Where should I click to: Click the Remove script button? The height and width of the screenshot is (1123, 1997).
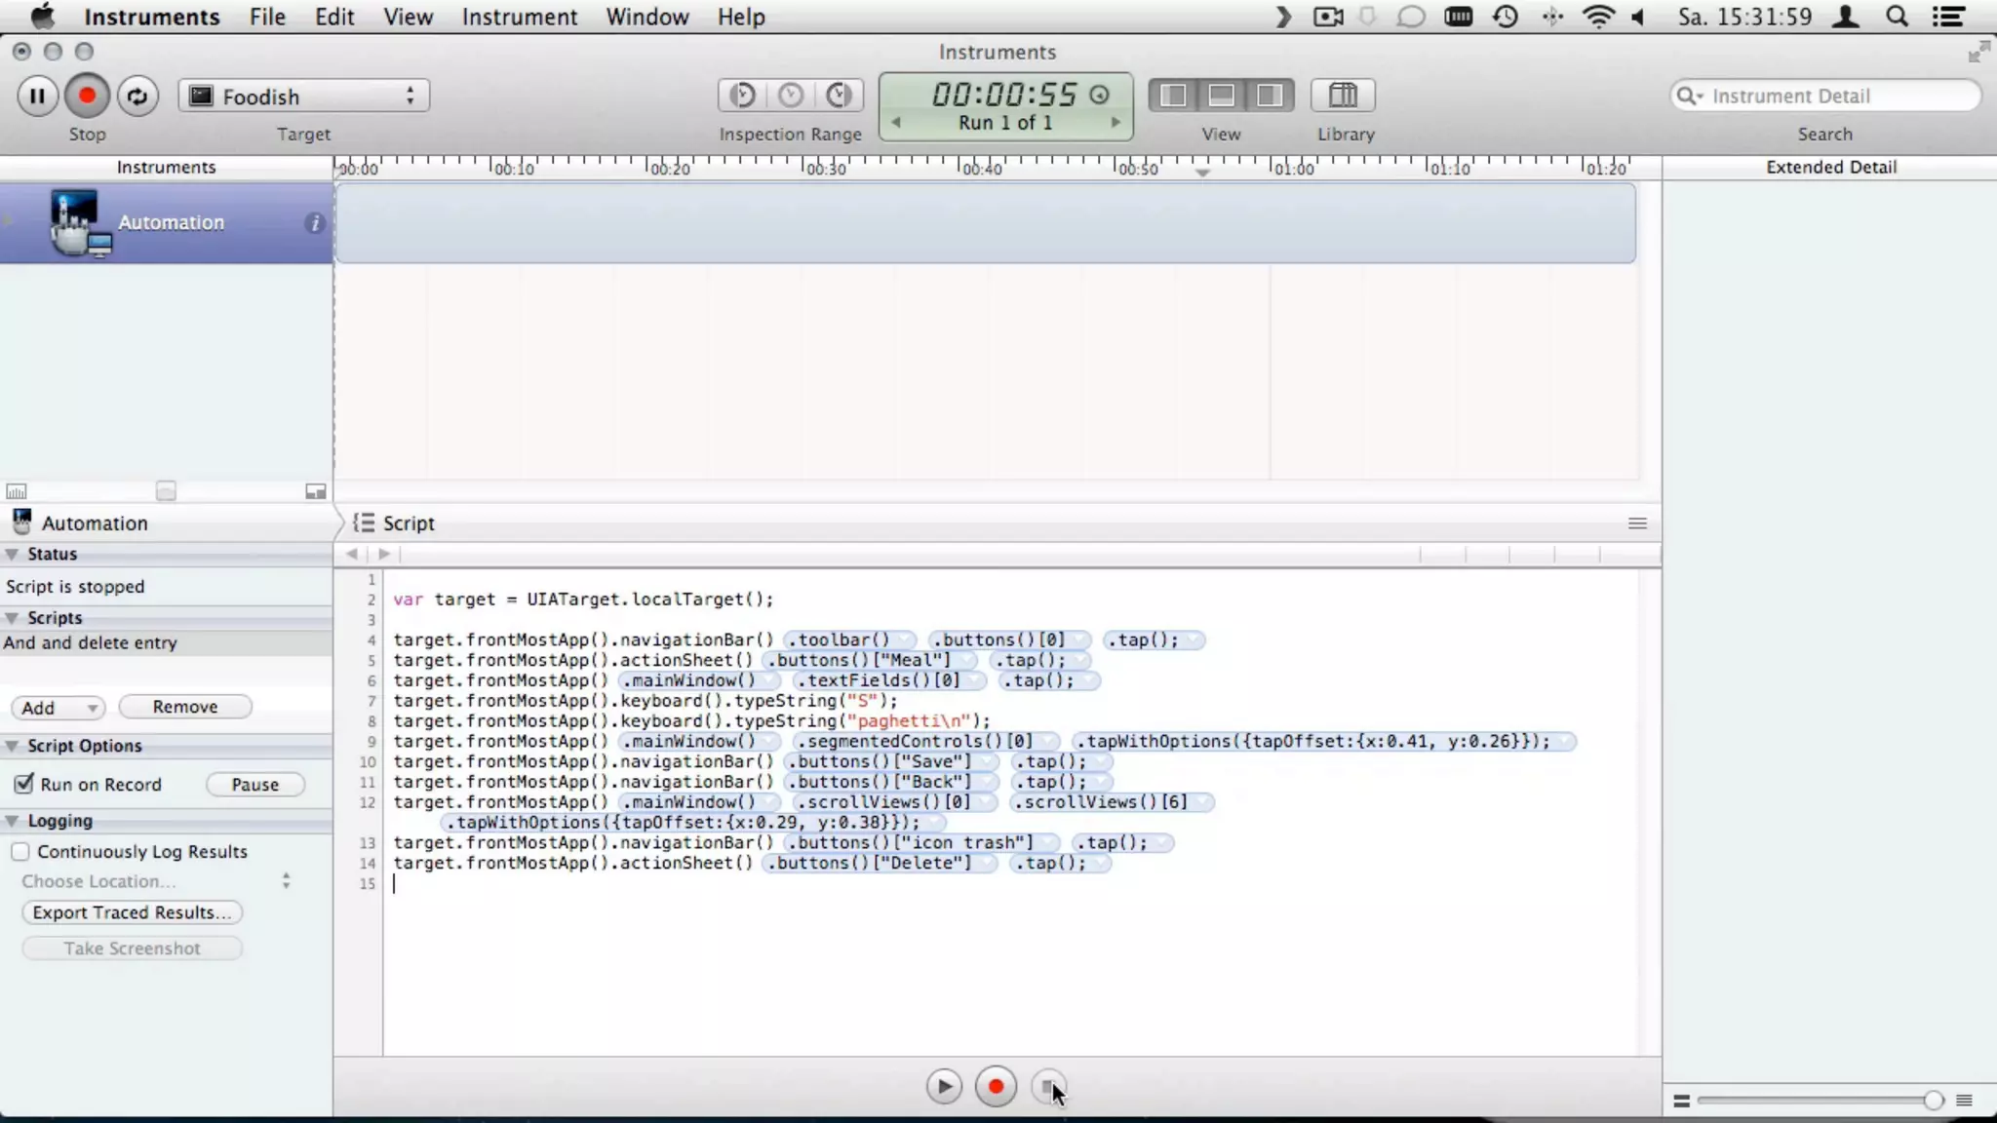tap(184, 707)
